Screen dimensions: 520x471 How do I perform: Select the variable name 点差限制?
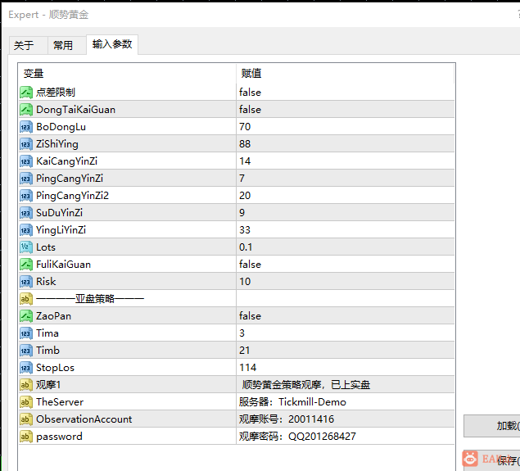(56, 93)
